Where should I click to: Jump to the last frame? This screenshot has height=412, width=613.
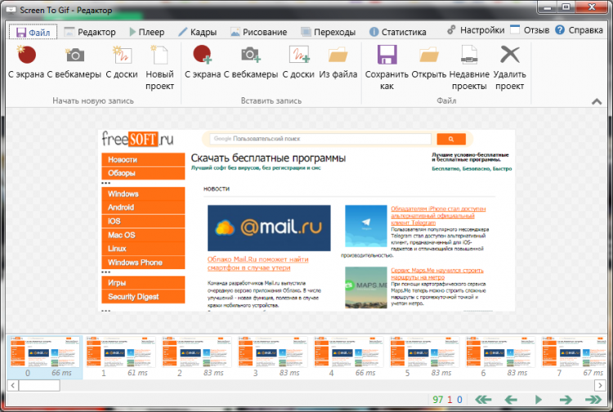pos(593,400)
